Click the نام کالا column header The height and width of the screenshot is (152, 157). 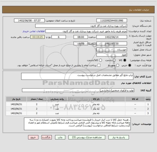96,99
